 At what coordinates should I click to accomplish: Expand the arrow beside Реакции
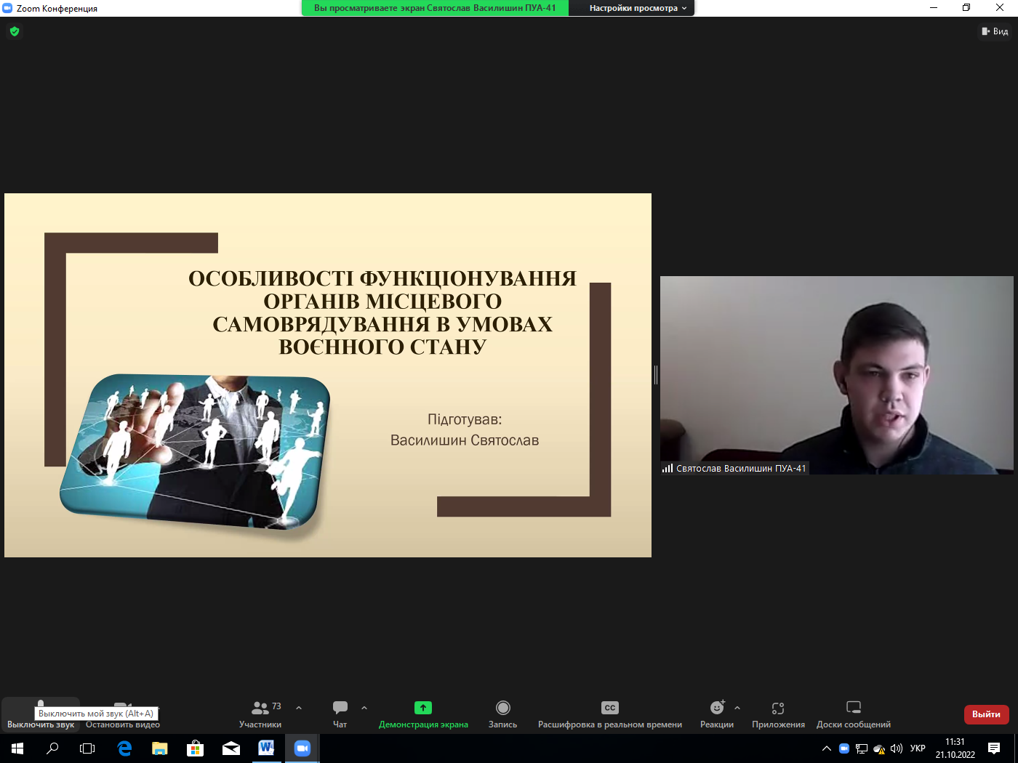tap(737, 708)
